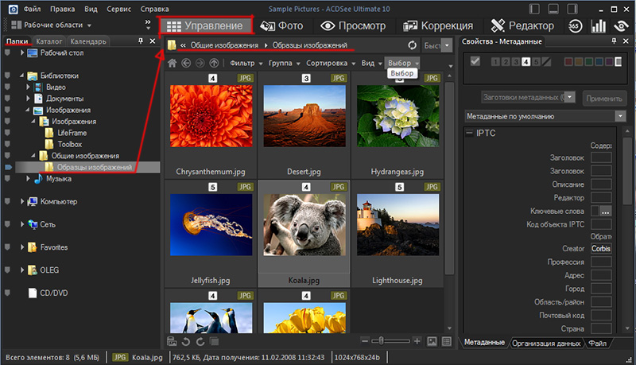Viewport: 636px width, 365px height.
Task: Open the Правка menu
Action: pyautogui.click(x=63, y=9)
